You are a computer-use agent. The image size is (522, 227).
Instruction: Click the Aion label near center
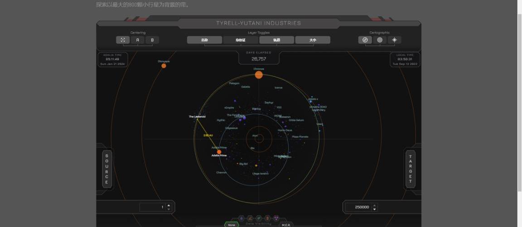coord(255,136)
